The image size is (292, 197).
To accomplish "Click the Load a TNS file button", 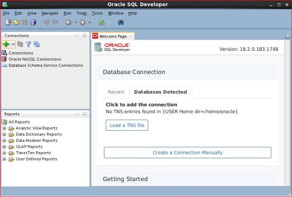I will tap(127, 125).
